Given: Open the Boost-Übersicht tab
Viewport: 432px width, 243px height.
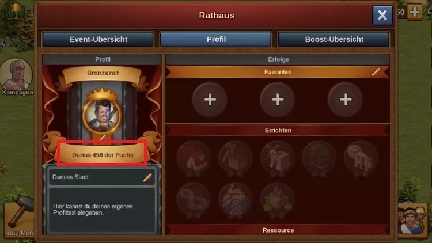Looking at the screenshot, I should click(334, 39).
